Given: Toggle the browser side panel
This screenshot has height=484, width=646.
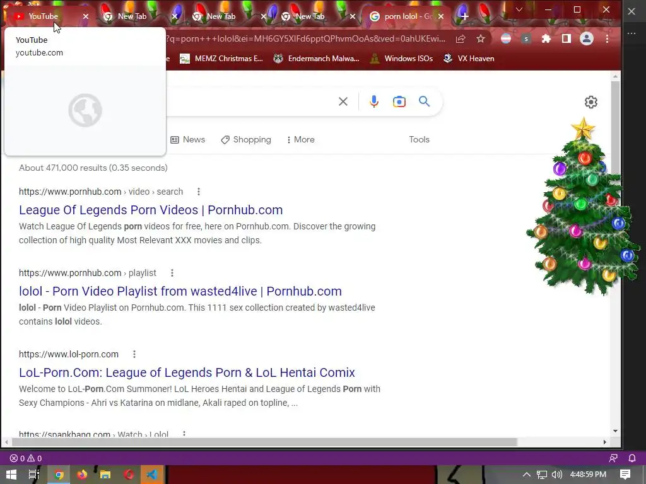Looking at the screenshot, I should [x=567, y=38].
